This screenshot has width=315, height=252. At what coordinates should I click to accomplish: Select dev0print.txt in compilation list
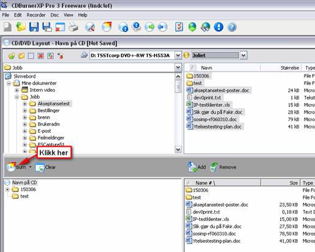click(x=206, y=212)
